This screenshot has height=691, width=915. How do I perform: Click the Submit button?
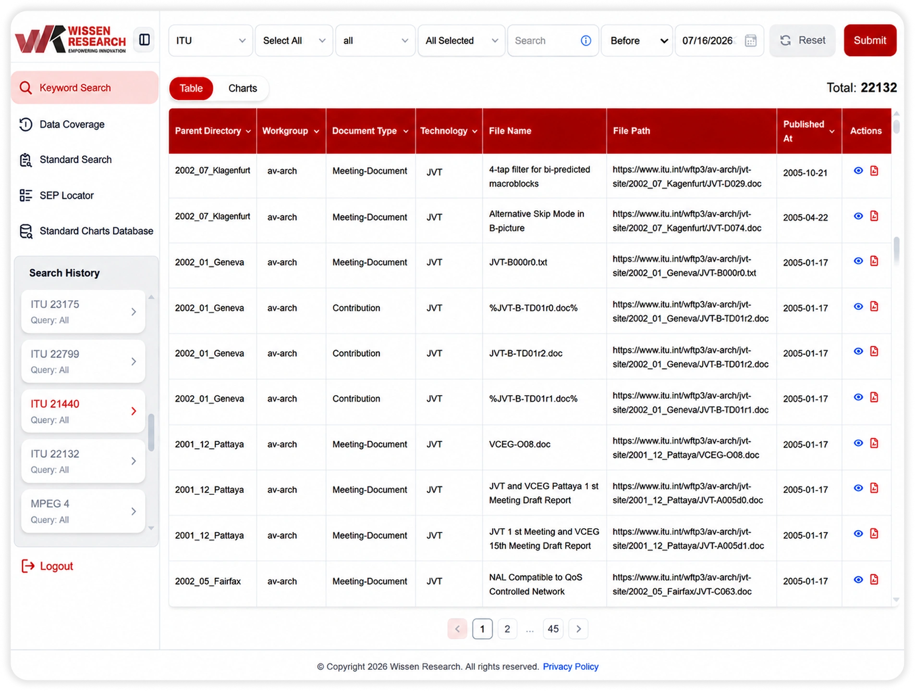[x=870, y=40]
